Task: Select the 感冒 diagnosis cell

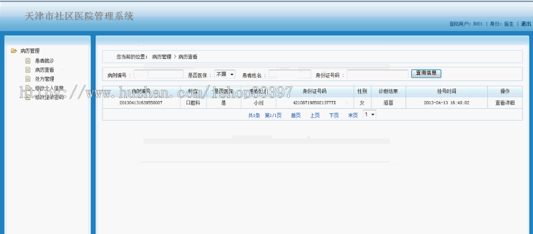Action: tap(388, 103)
